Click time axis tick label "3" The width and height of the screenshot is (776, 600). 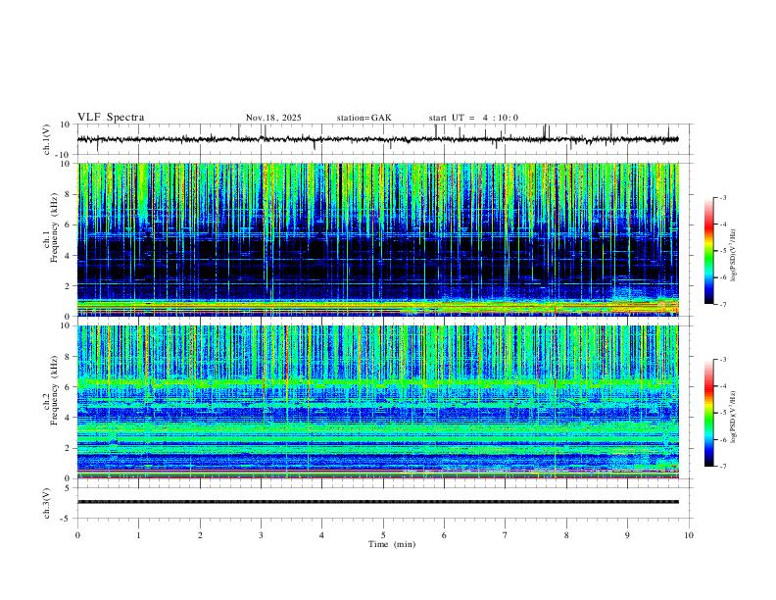click(261, 535)
